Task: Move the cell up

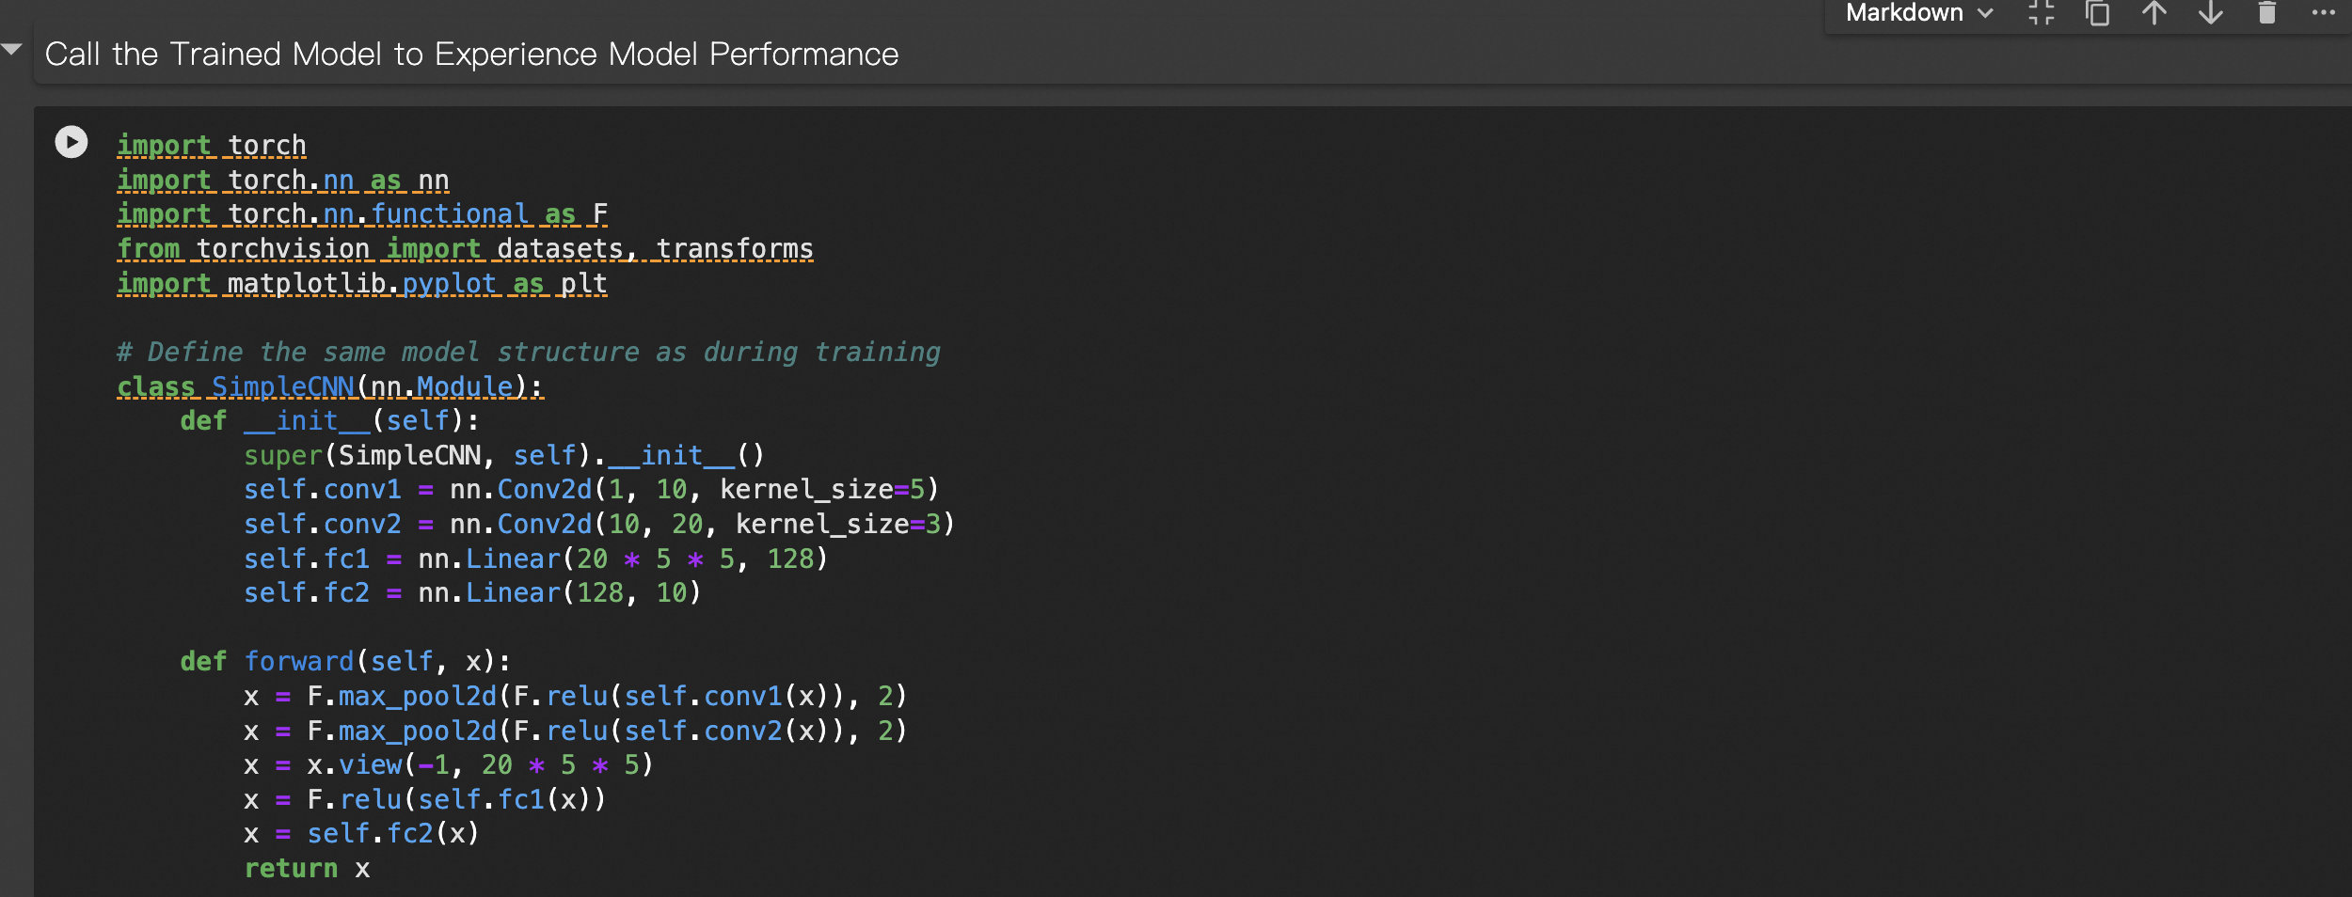Action: pyautogui.click(x=2154, y=13)
